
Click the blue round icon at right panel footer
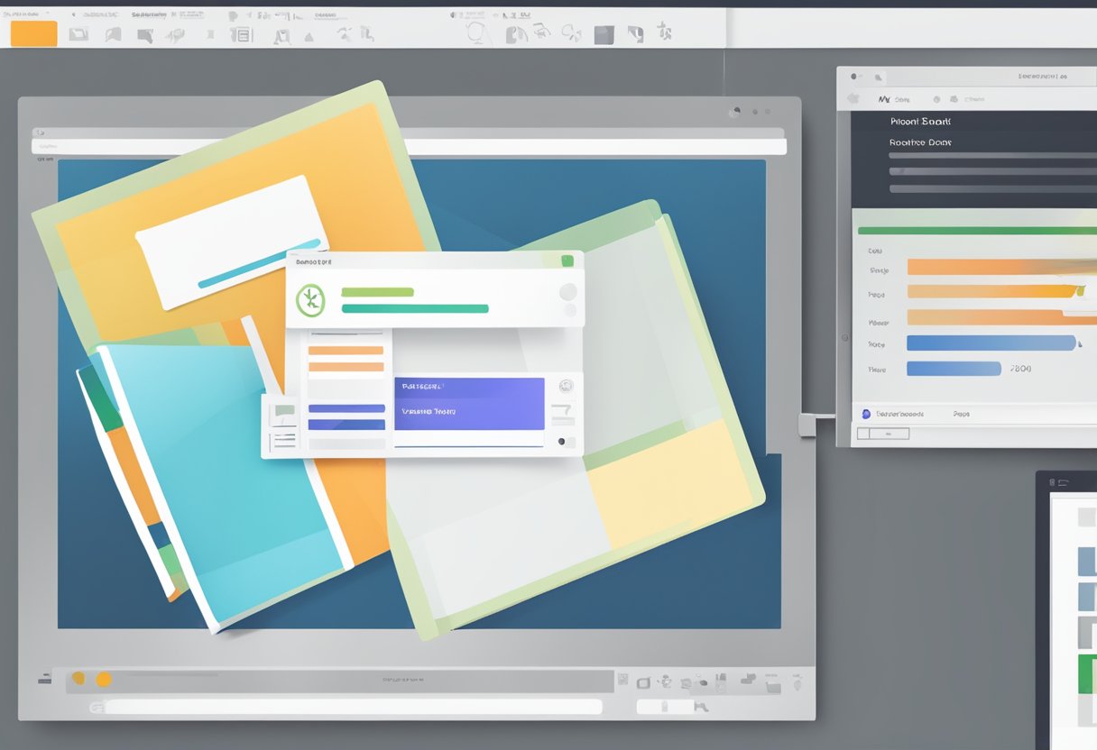pyautogui.click(x=866, y=414)
